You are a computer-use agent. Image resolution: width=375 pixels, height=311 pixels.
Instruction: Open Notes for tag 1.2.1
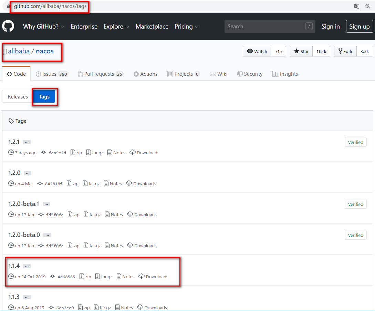coord(116,153)
